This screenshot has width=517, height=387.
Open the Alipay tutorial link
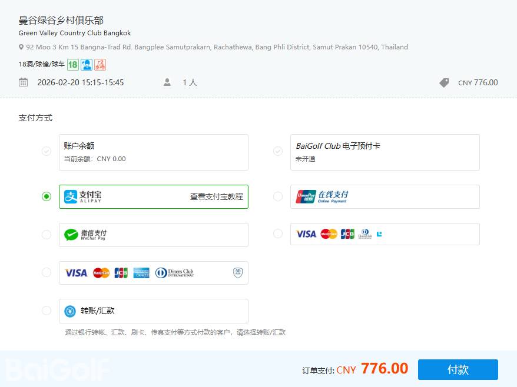pos(216,196)
